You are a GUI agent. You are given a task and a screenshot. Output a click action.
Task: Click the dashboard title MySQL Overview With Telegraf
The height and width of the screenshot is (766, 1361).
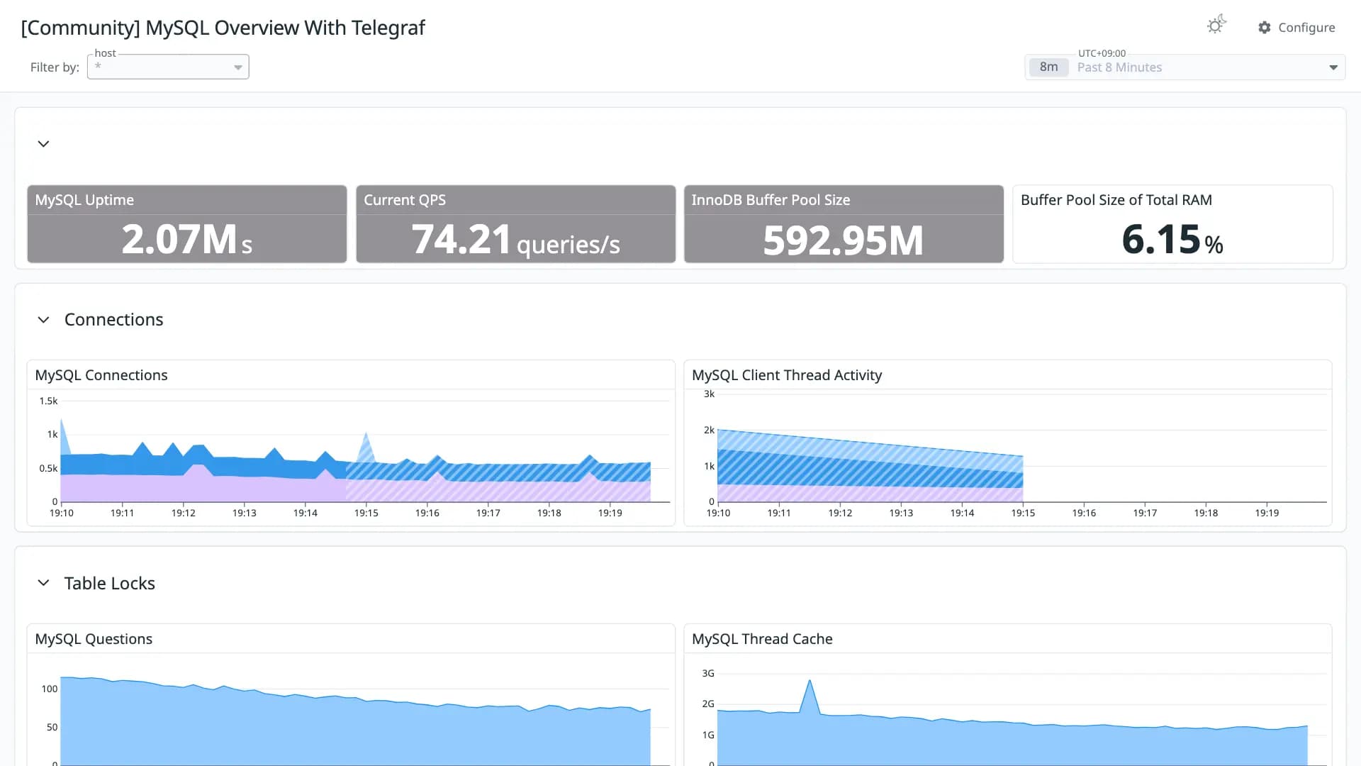click(223, 28)
